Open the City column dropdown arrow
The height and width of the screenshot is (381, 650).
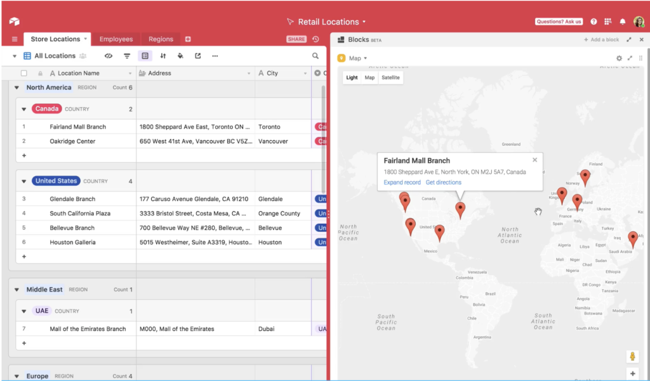click(x=305, y=74)
